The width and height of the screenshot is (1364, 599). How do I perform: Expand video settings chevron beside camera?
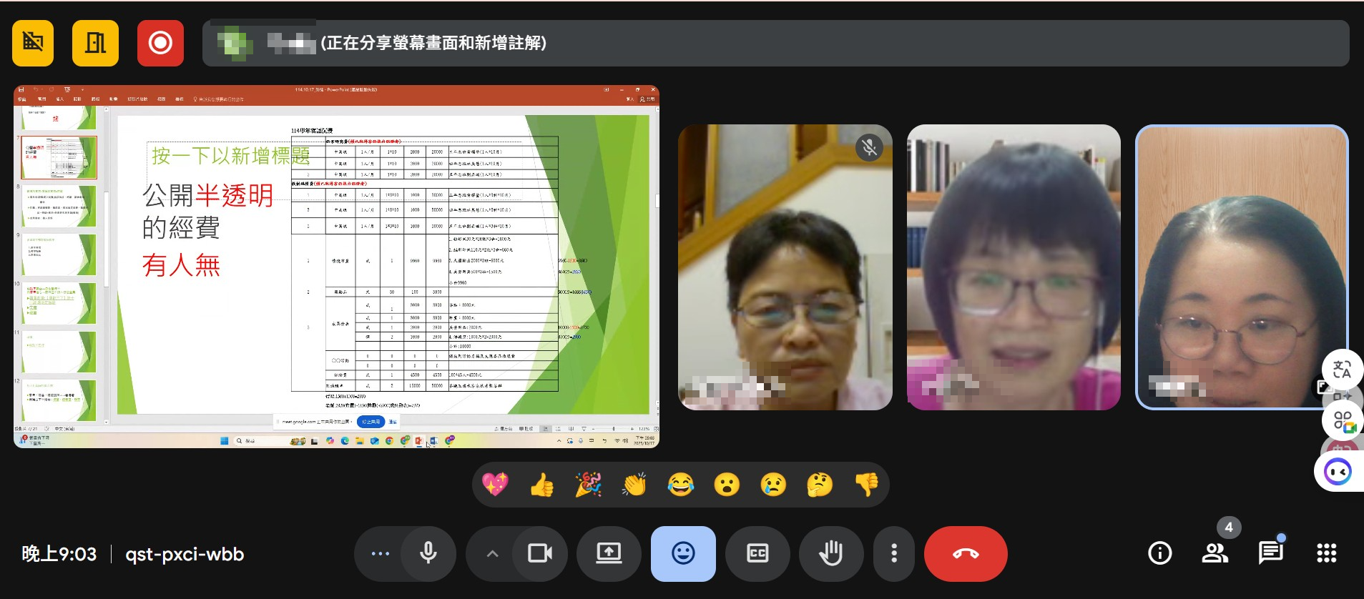[x=492, y=553]
